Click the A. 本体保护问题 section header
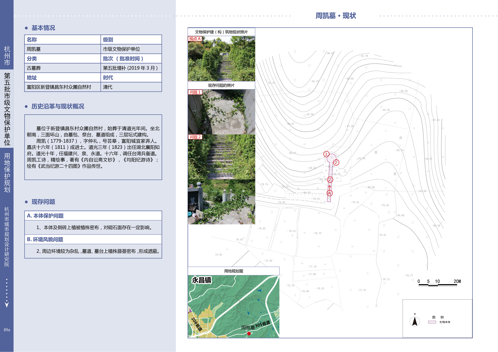498x352 pixels. coord(45,216)
